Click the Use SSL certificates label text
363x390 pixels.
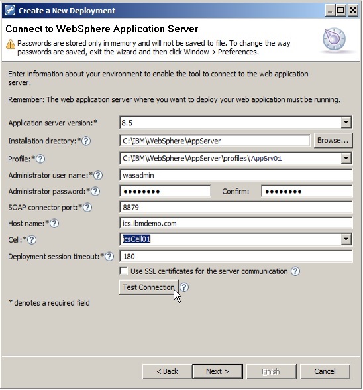209,271
